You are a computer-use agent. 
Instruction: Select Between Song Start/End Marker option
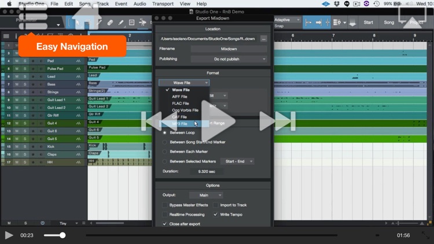(164, 142)
